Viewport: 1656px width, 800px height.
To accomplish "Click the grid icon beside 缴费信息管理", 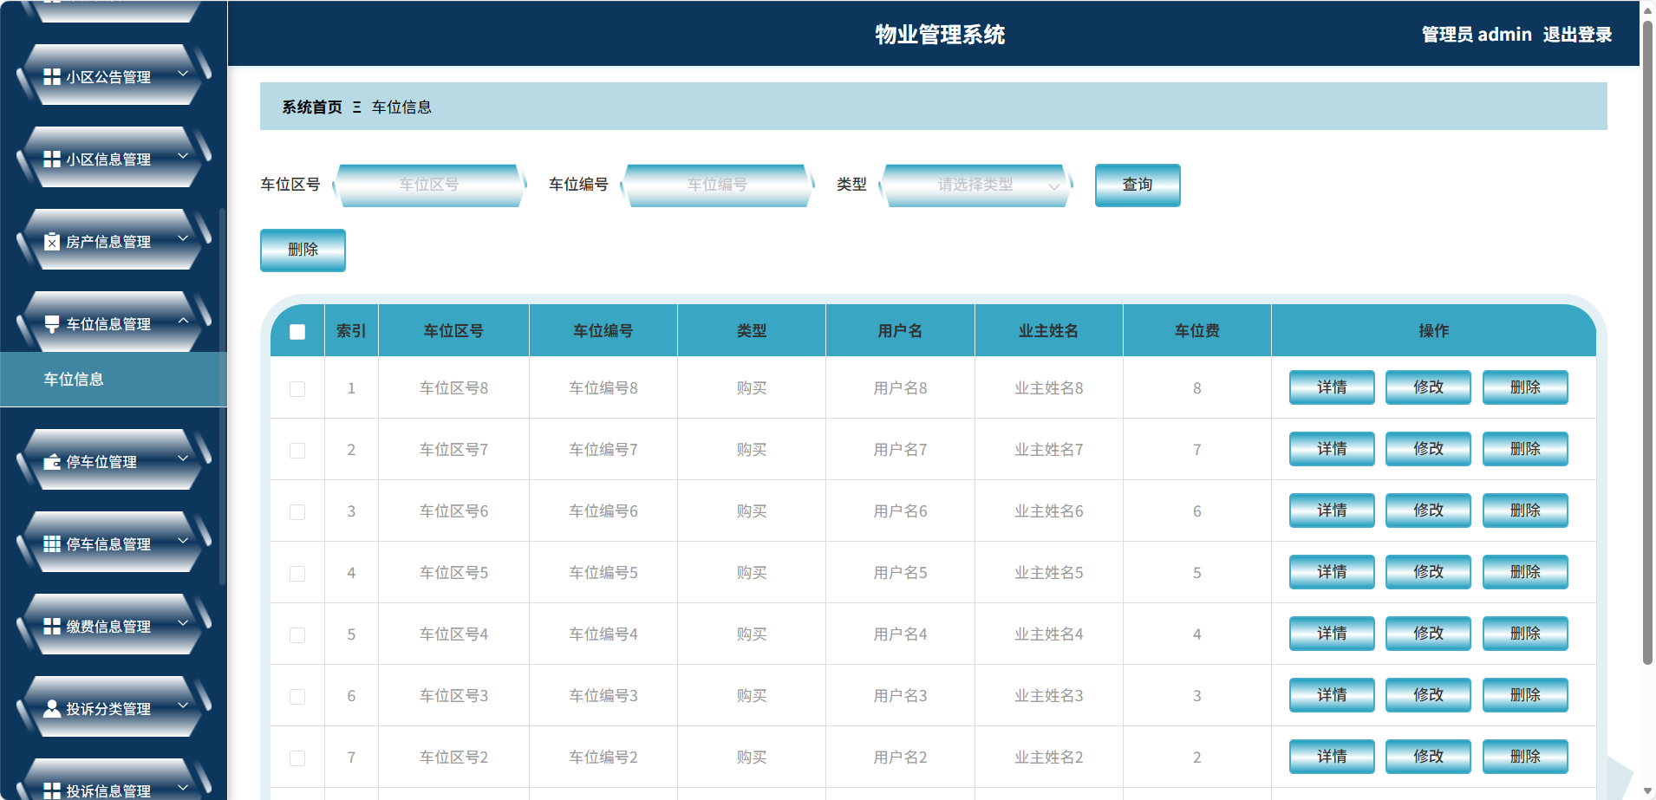I will 52,627.
